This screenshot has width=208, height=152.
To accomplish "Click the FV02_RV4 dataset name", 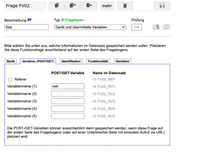I will pyautogui.click(x=106, y=109).
